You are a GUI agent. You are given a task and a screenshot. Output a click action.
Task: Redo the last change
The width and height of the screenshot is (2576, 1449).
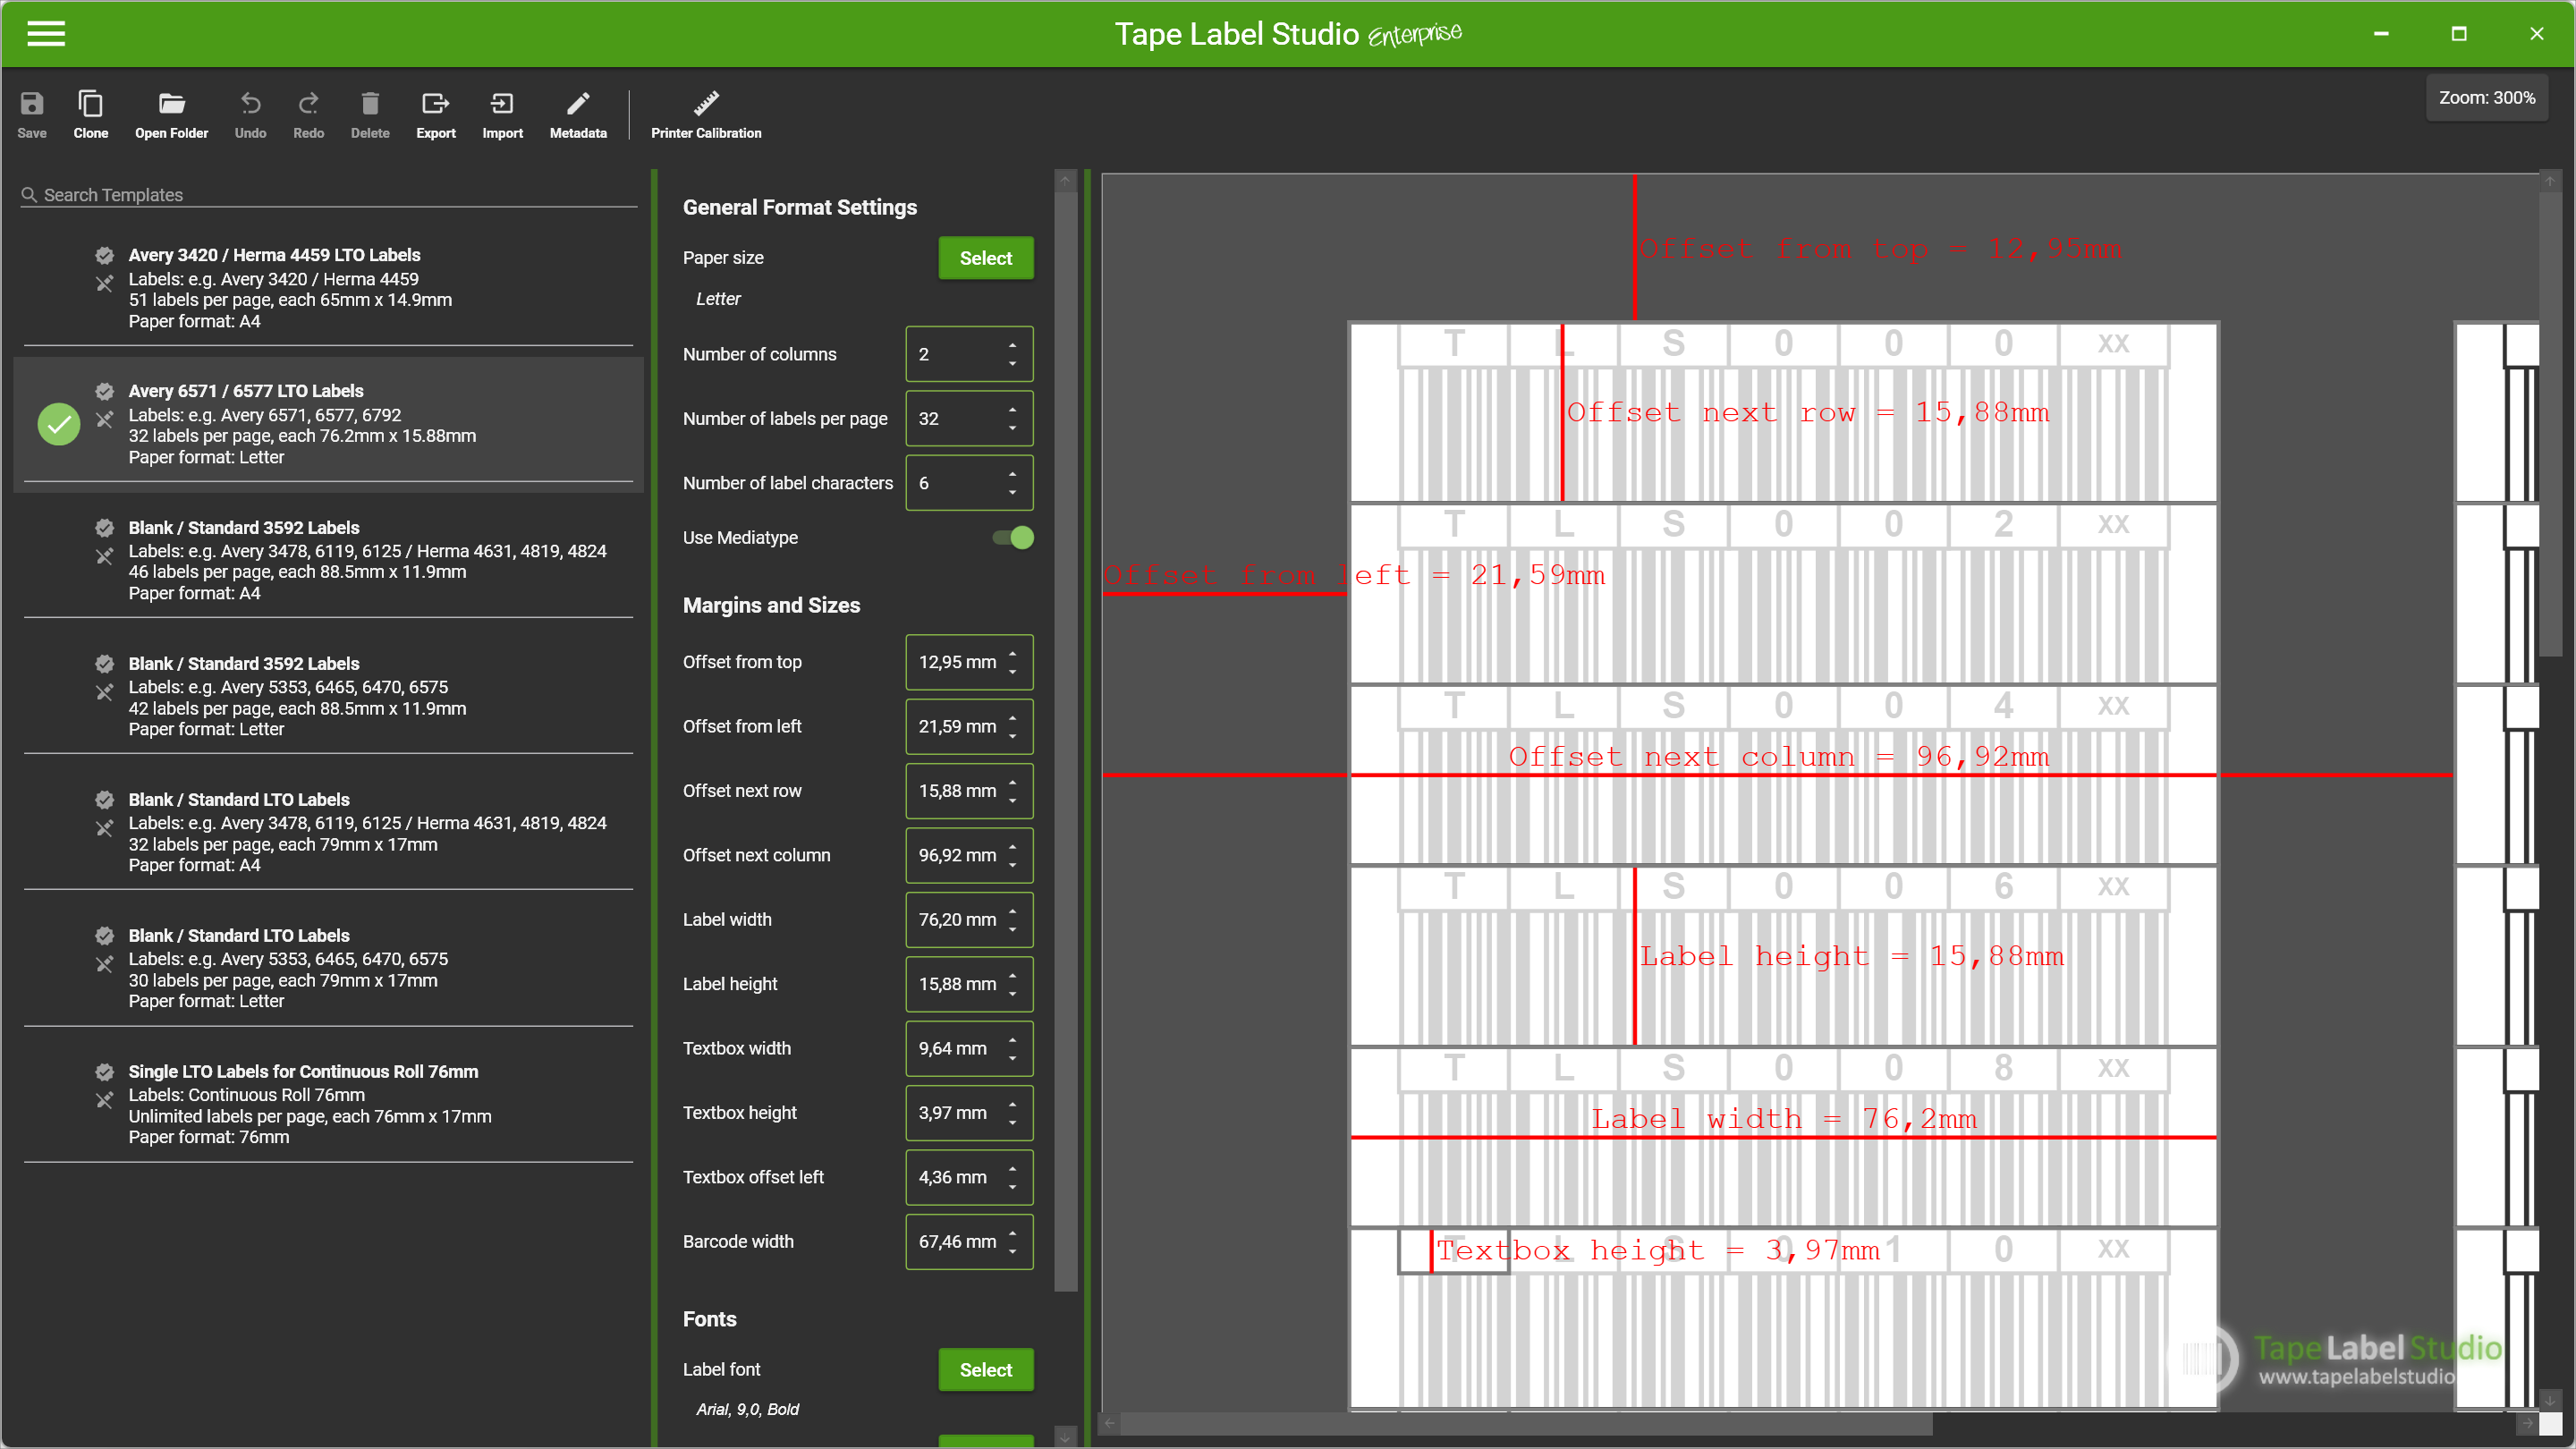point(308,115)
